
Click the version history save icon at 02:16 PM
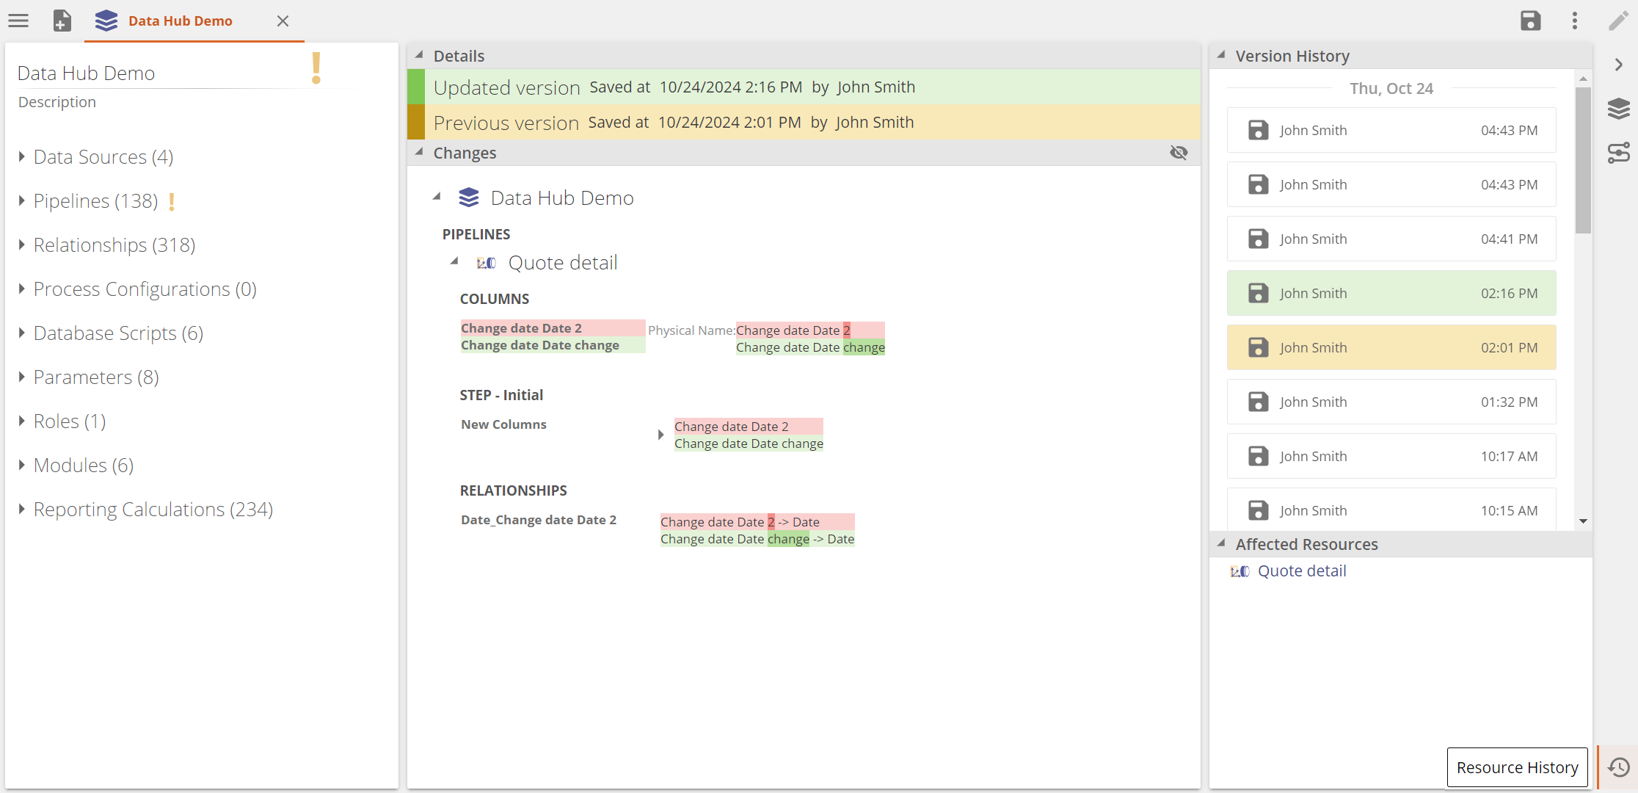(1258, 292)
